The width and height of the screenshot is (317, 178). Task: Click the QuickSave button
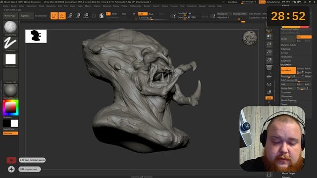pos(232,2)
